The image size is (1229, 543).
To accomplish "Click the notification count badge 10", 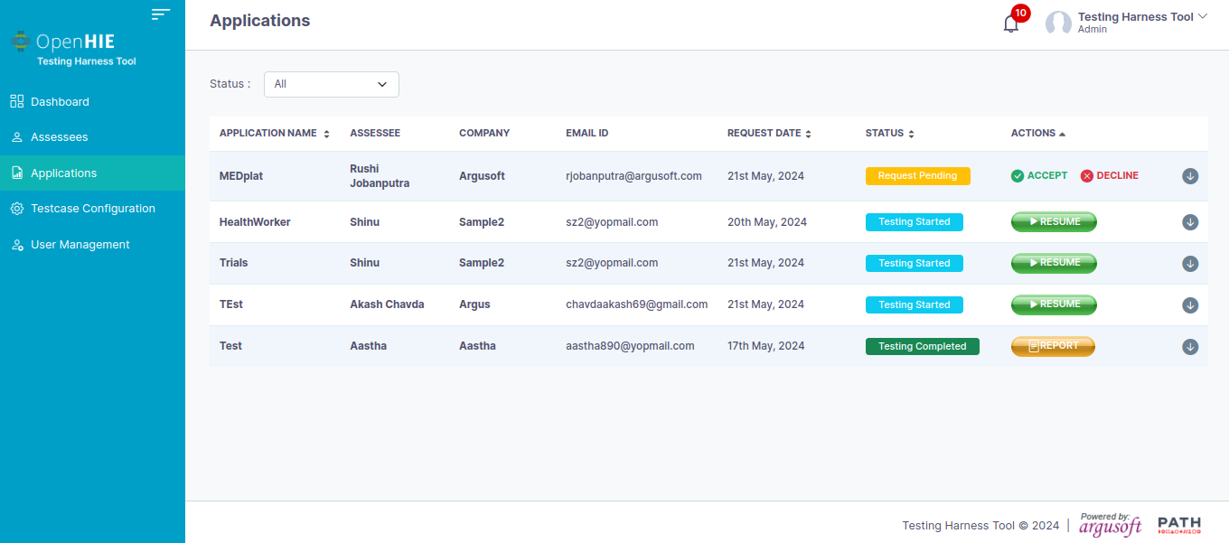I will click(1020, 13).
